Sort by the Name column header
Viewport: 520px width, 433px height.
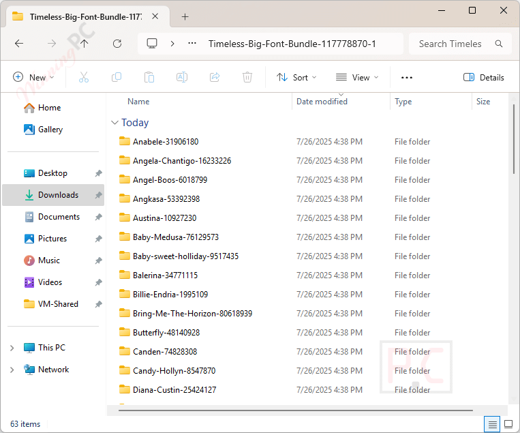point(138,102)
